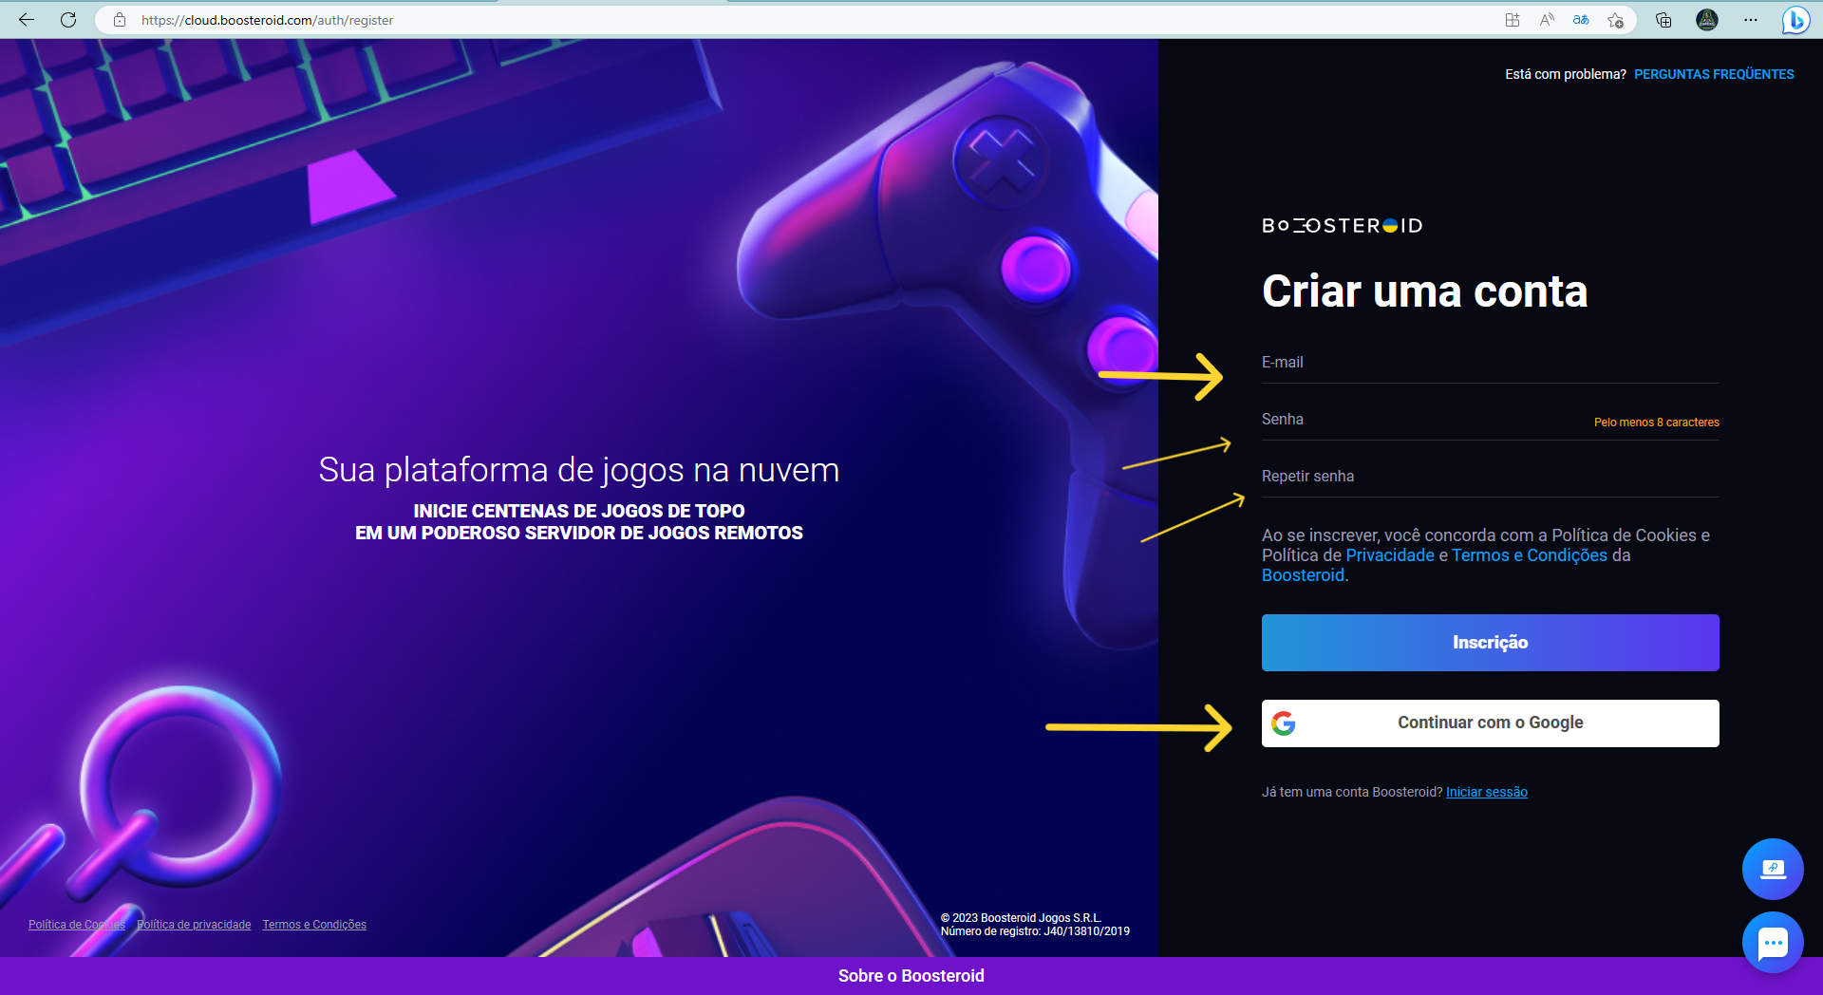Click the Boosteroid logo
Viewport: 1823px width, 995px height.
pos(1343,225)
